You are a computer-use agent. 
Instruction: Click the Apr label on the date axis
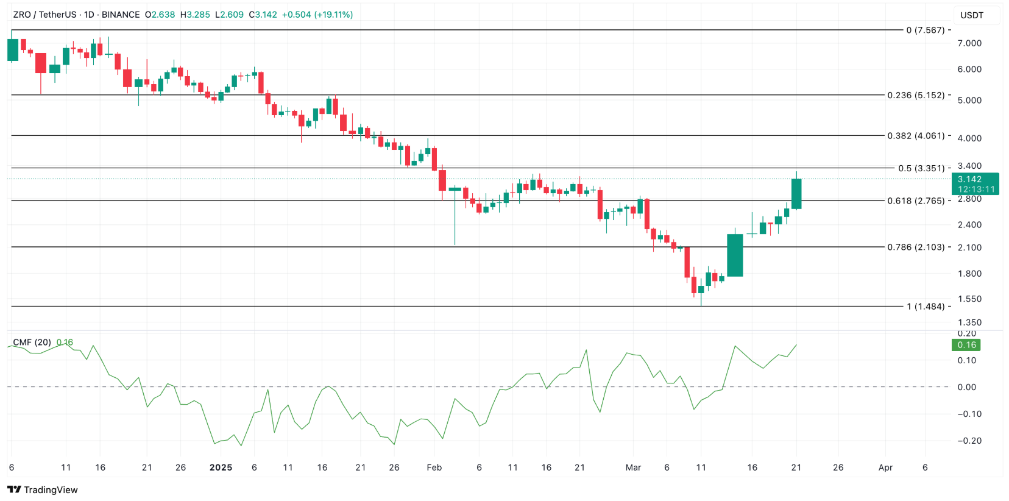click(885, 467)
